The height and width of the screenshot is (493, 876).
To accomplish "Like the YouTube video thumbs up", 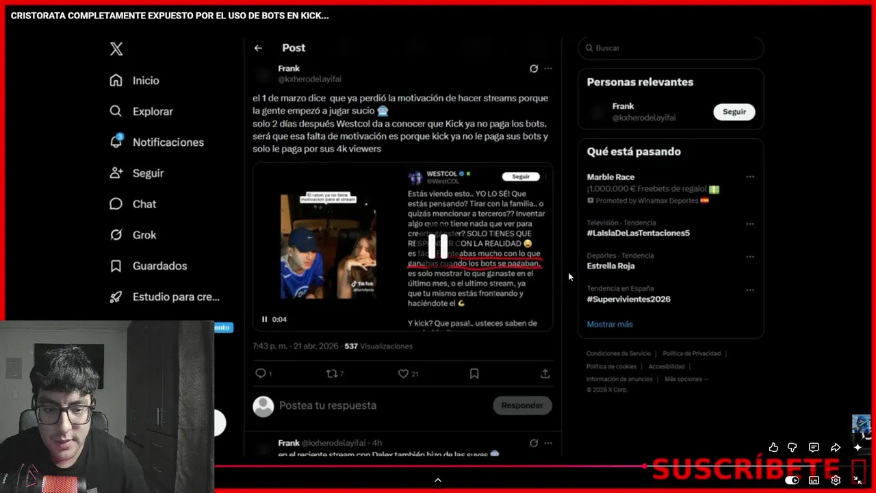I will [773, 447].
